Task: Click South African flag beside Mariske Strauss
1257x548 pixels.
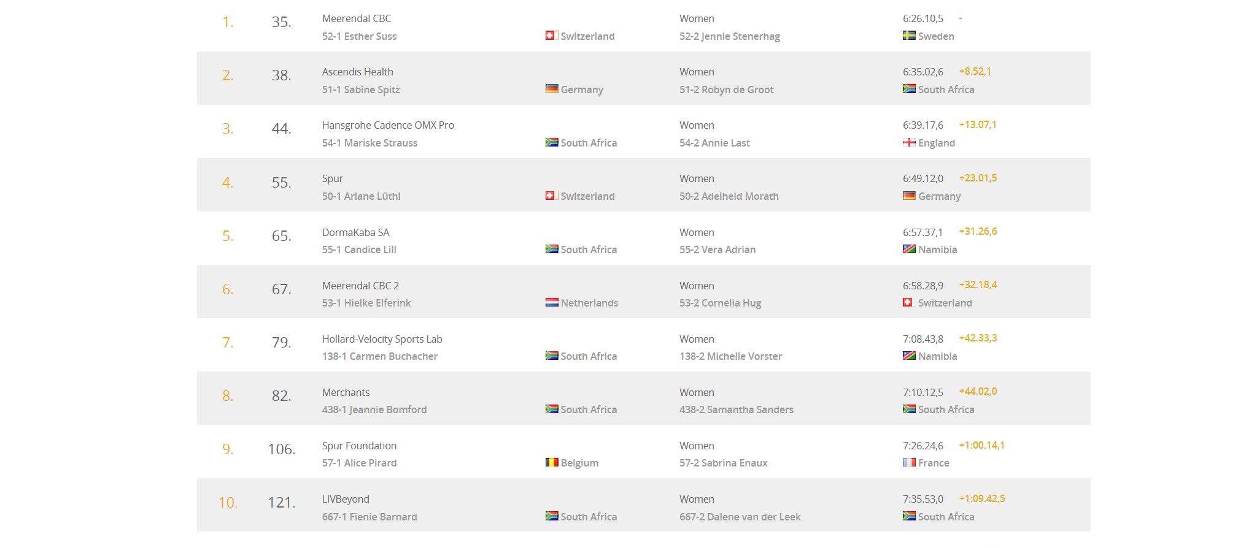Action: 551,142
